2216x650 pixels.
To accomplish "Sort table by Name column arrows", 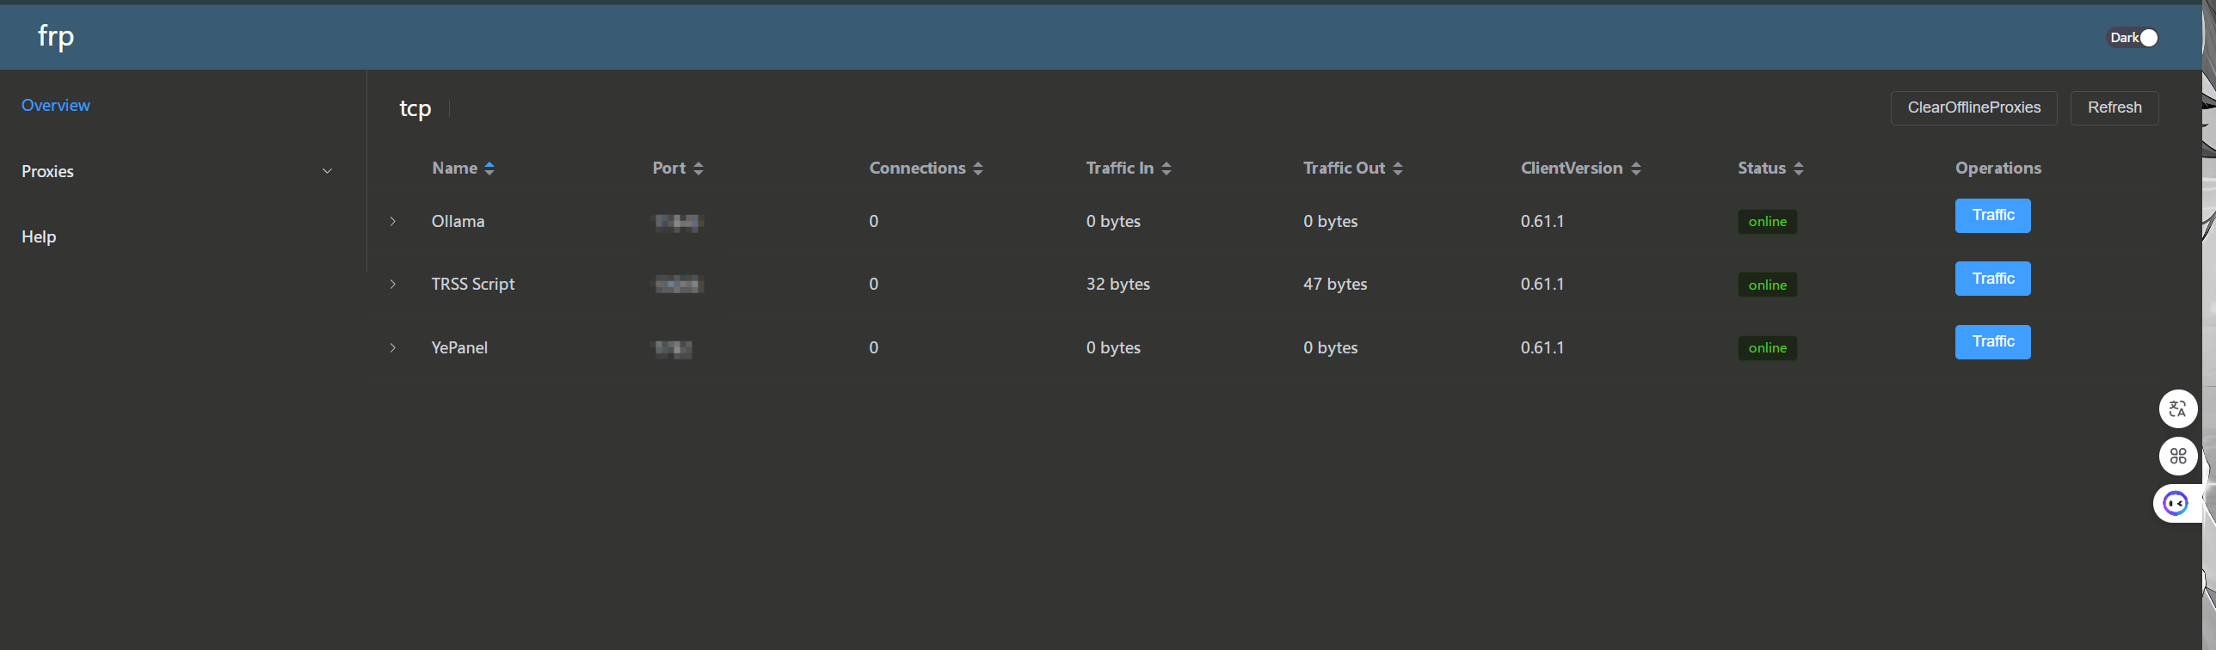I will (x=489, y=169).
